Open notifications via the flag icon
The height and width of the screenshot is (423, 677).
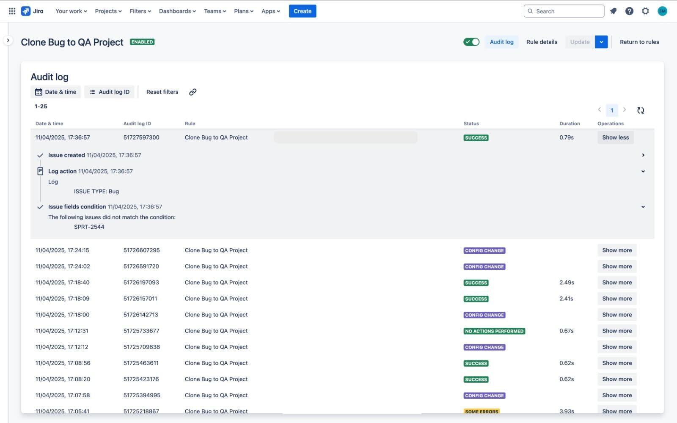click(x=613, y=11)
